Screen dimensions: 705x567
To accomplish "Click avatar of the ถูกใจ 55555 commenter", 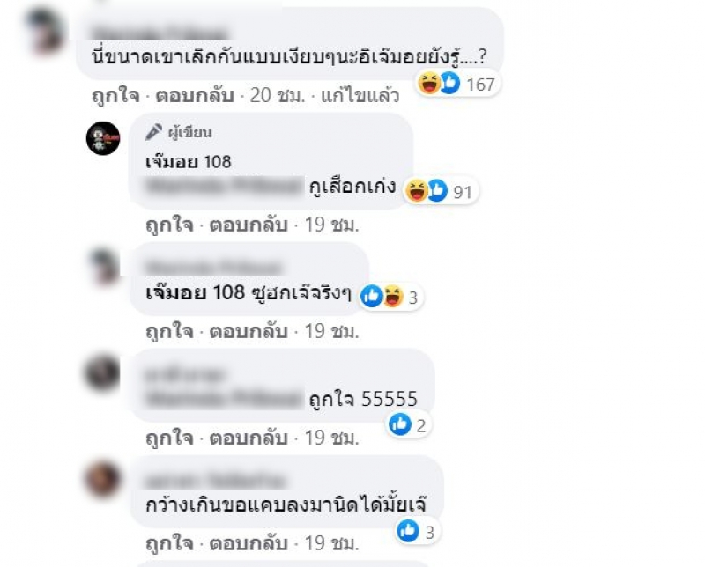I will click(x=103, y=373).
